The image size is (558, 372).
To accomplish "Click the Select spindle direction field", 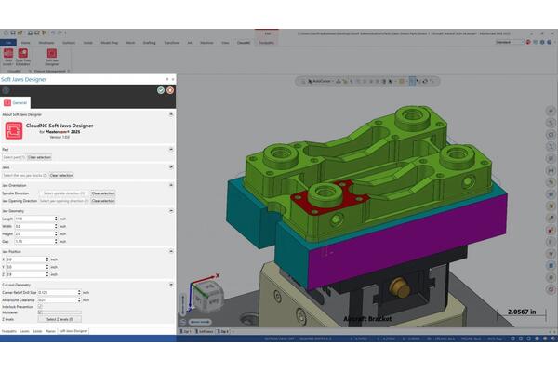I will [64, 193].
